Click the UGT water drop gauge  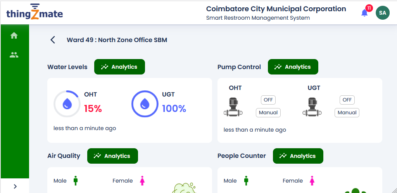[145, 104]
